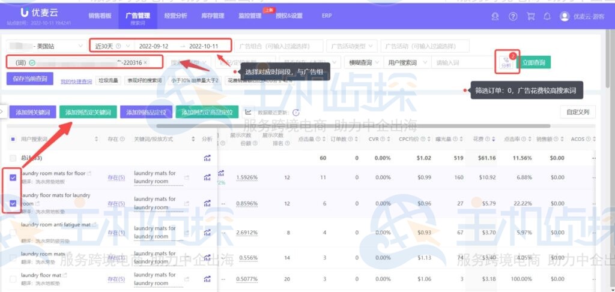This screenshot has height=292, width=615.
Task: Click the trend chart icon beside 添加到否定商品定位
Action: [x=248, y=112]
